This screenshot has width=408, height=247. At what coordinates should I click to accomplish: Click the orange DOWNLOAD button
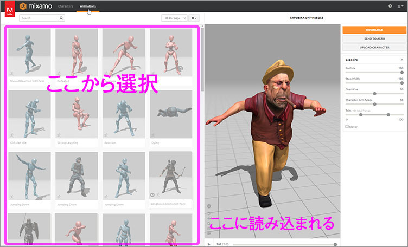point(374,30)
